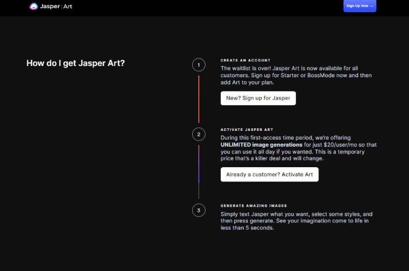Click the Jasper Art brand text
This screenshot has width=409, height=271.
click(x=56, y=6)
